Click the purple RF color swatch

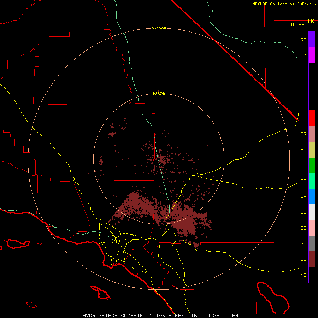[312, 40]
